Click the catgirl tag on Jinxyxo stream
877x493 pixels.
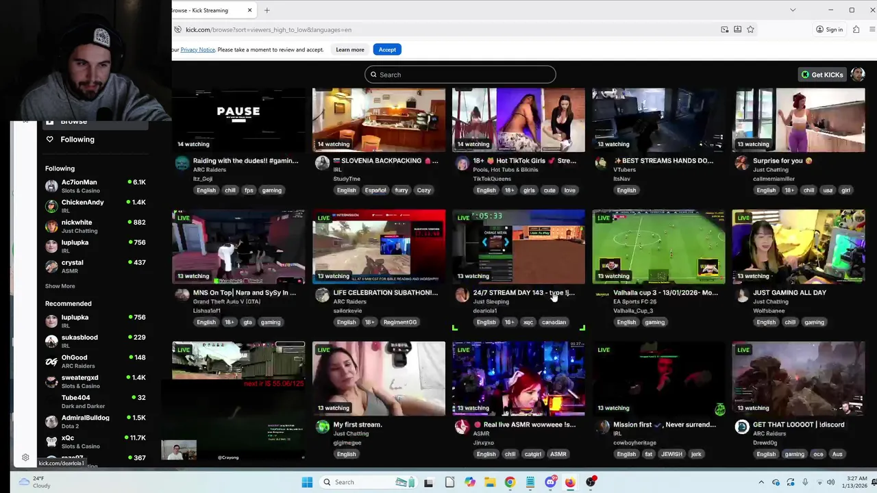tap(532, 454)
